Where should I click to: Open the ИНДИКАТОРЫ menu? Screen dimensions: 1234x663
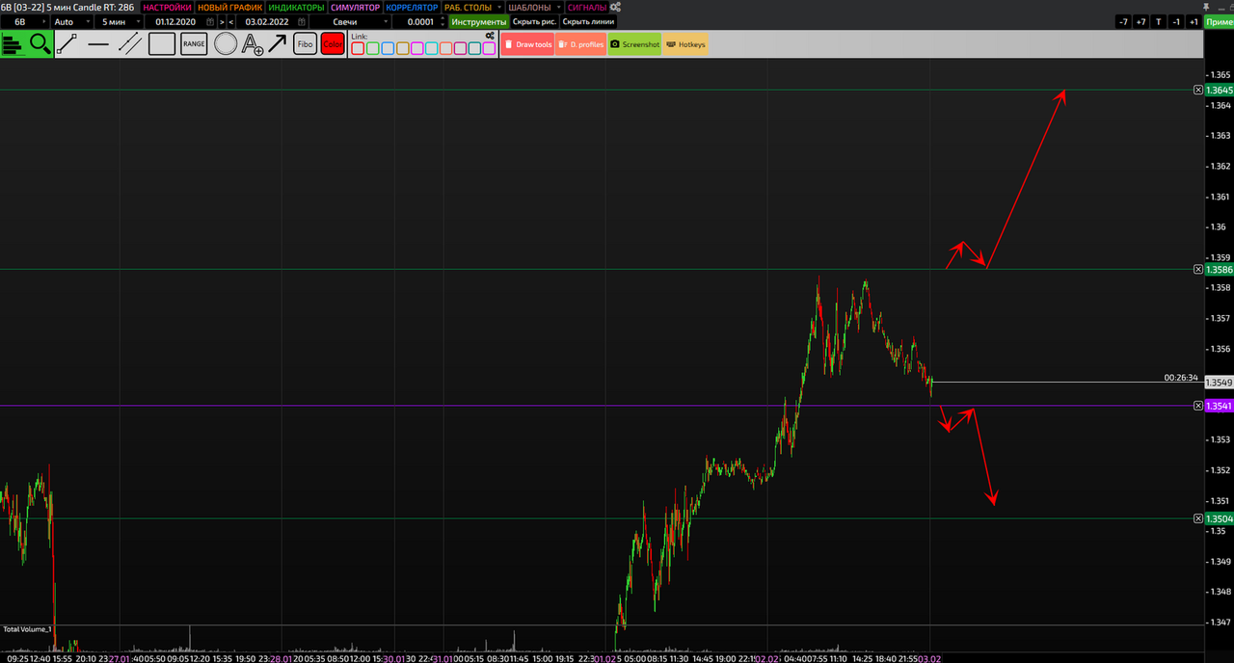tap(296, 7)
